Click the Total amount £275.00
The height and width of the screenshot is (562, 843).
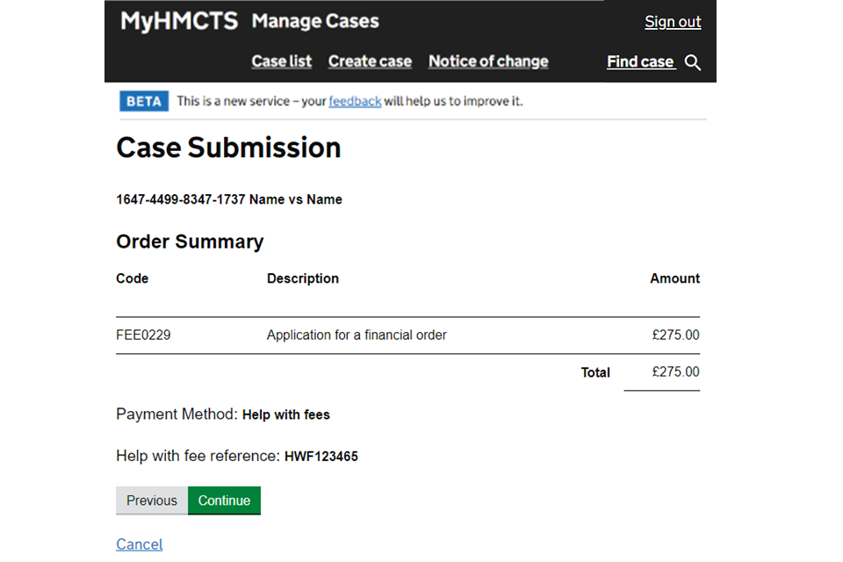pos(675,371)
